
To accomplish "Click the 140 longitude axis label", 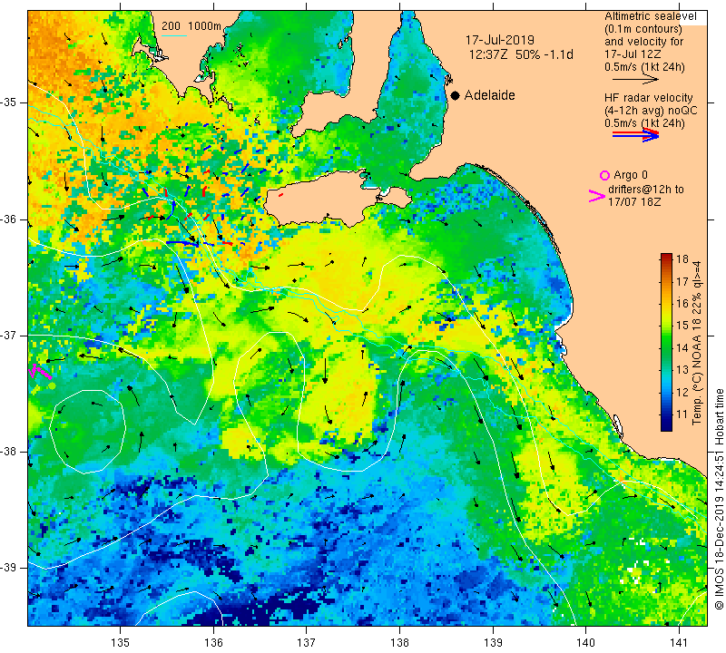I will pyautogui.click(x=585, y=643).
